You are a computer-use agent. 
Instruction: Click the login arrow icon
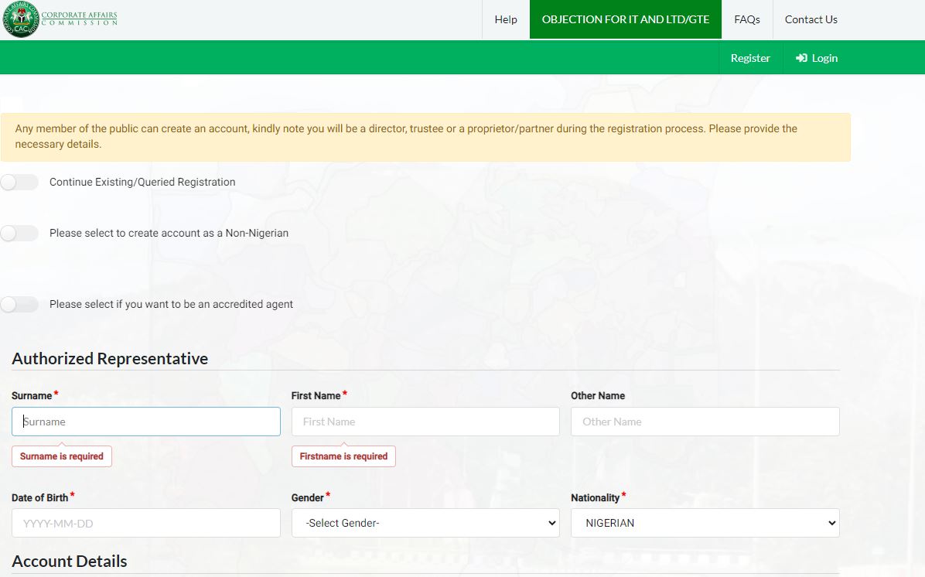(x=799, y=57)
